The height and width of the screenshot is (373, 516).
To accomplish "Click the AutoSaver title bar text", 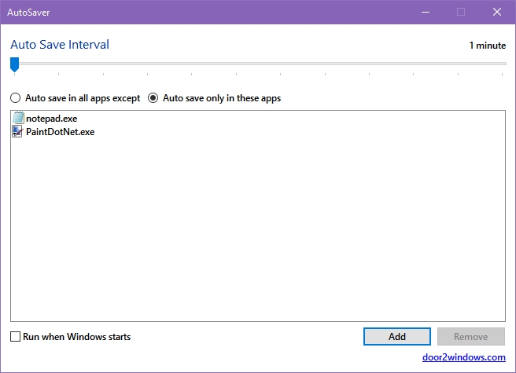I will (x=28, y=13).
